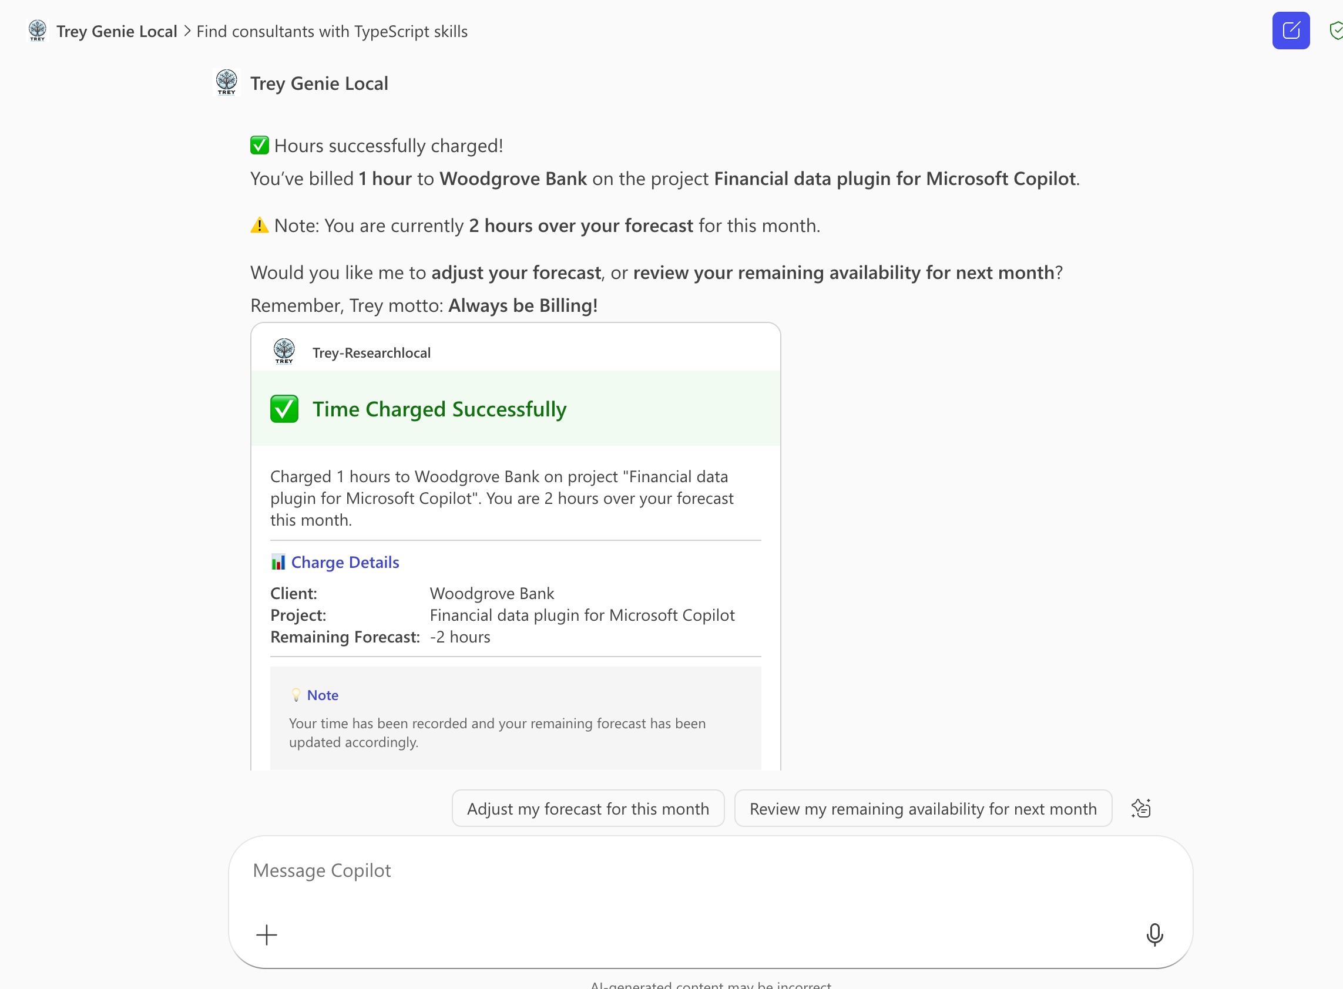Click the Time Charged Successfully banner
Viewport: 1343px width, 989px height.
(x=516, y=408)
